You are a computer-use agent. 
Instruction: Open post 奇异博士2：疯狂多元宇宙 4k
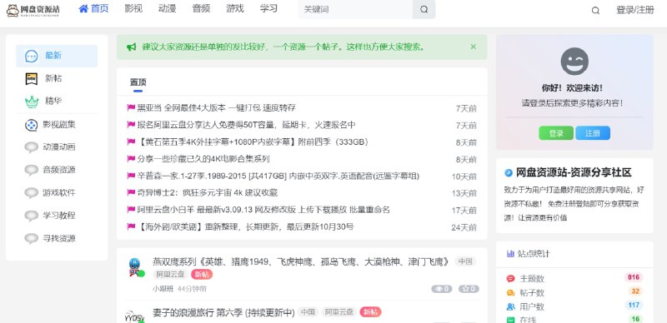[x=207, y=193]
